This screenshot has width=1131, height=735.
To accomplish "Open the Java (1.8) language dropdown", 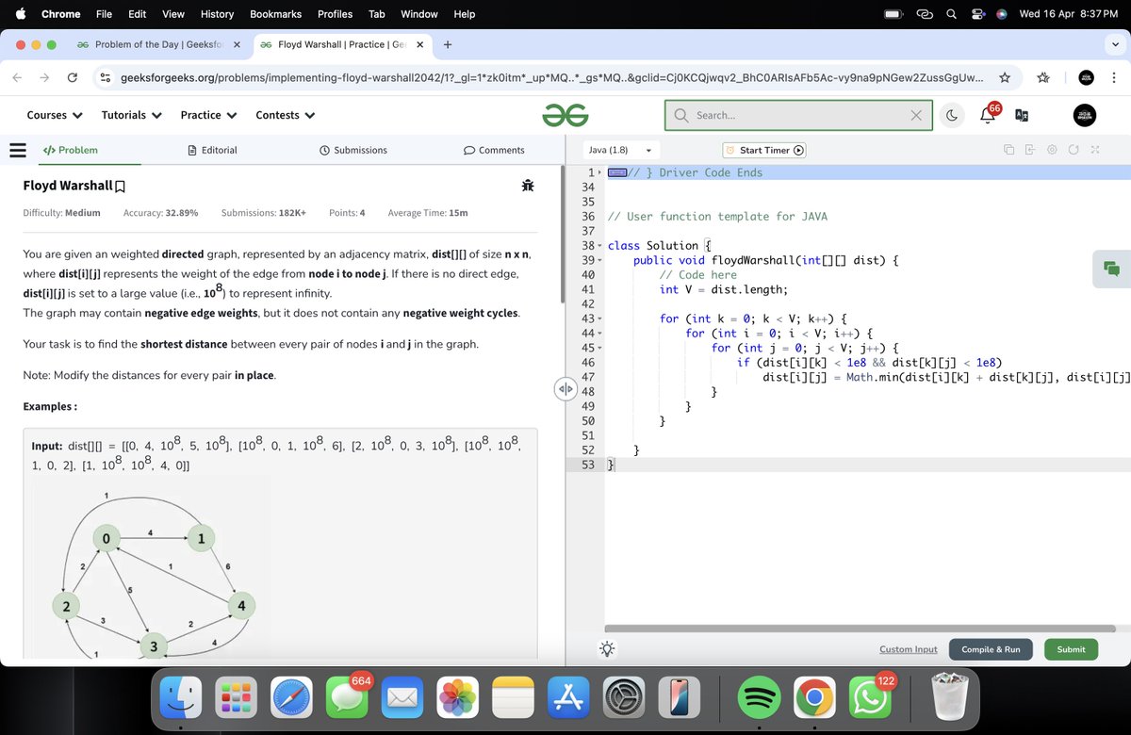I will (620, 150).
